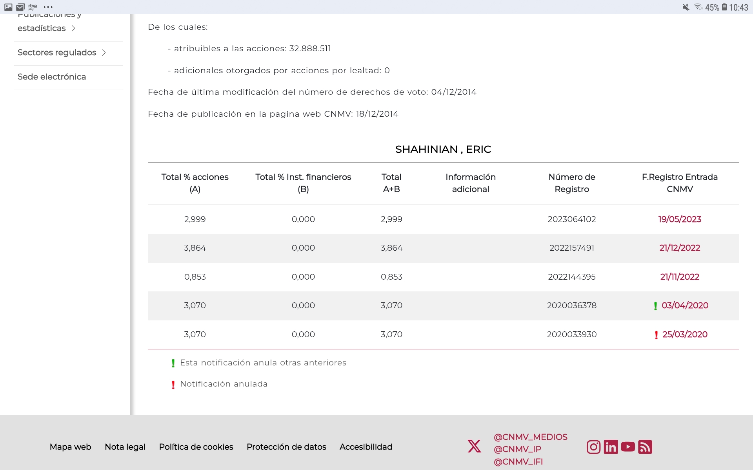Click 'Esta notificación anula otras anteriores' legend

tap(263, 363)
